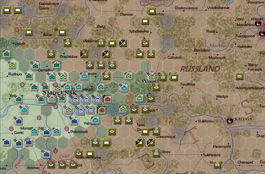Select the dark blue mechanized stack above Gorki
Image resolution: width=265 pixels, height=174 pixels.
pyautogui.click(x=18, y=121)
